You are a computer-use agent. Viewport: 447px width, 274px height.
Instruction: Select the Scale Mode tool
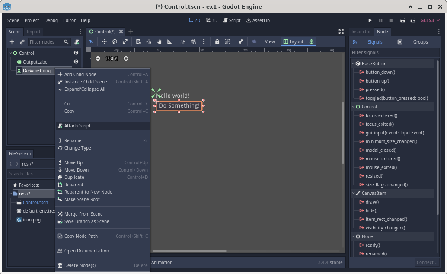pos(125,41)
